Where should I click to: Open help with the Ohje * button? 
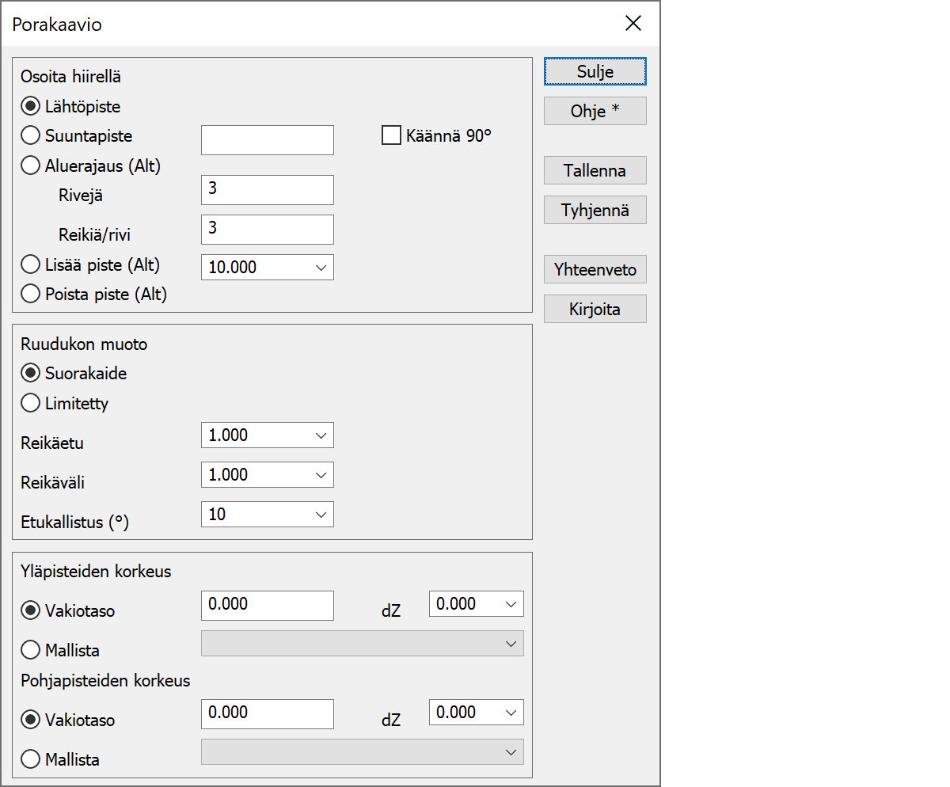pyautogui.click(x=595, y=111)
